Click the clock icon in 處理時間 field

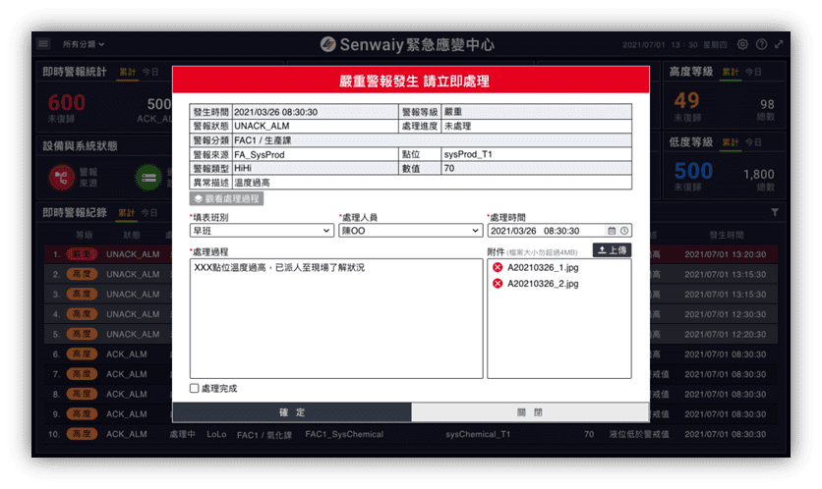click(624, 231)
